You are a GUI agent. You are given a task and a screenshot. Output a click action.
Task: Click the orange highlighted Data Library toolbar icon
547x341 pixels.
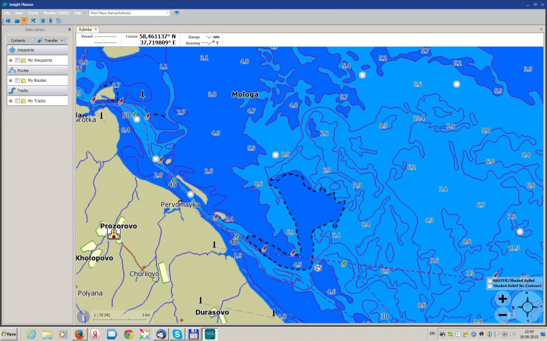pos(24,21)
